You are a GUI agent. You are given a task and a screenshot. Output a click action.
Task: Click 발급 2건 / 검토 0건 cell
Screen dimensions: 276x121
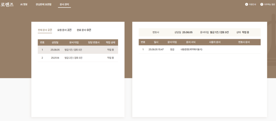click(x=73, y=58)
